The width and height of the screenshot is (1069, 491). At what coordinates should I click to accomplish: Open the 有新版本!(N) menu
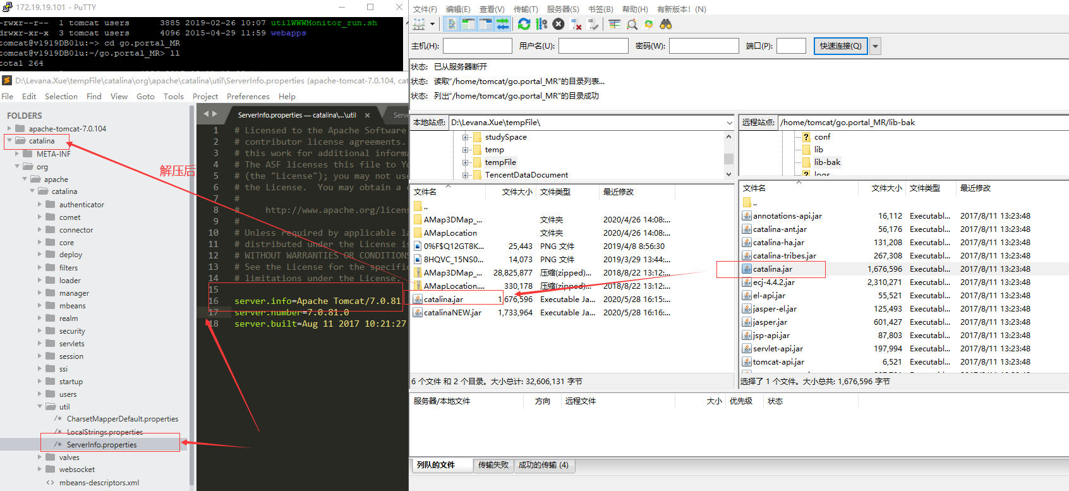point(682,9)
